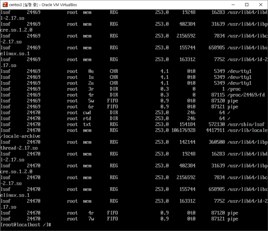This screenshot has width=268, height=231.
Task: Click the '3r' file descriptor entry
Action: coord(91,89)
